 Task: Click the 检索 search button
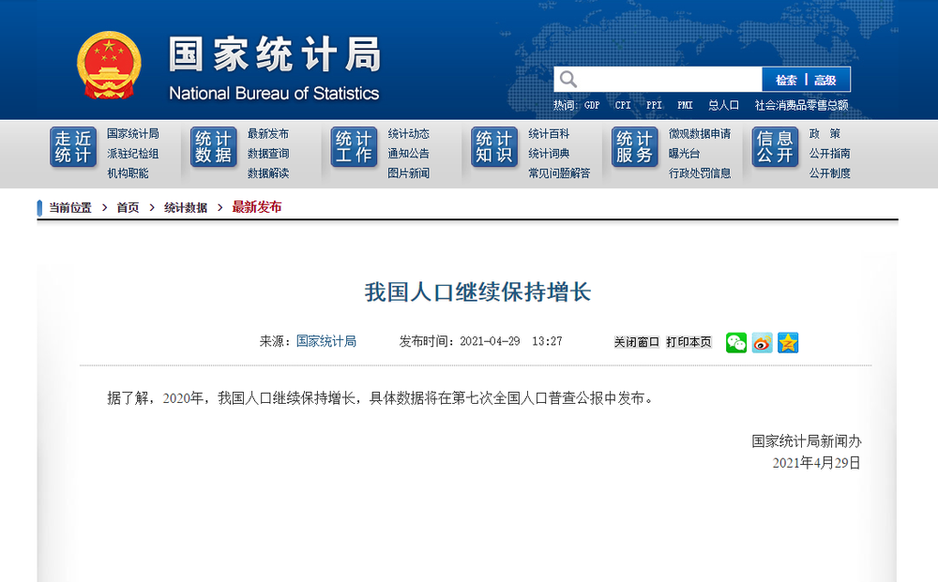point(786,80)
